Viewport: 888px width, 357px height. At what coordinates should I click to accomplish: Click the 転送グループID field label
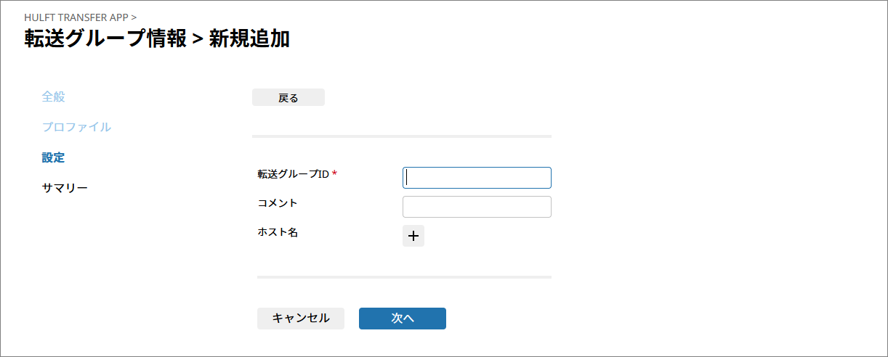pyautogui.click(x=294, y=174)
